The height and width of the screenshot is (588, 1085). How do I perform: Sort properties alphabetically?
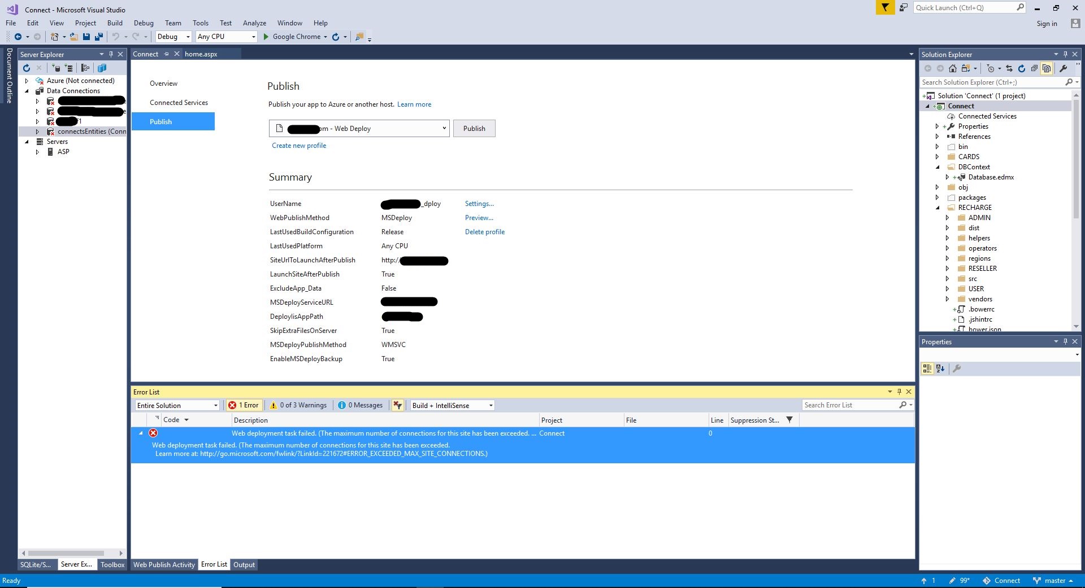pyautogui.click(x=940, y=368)
